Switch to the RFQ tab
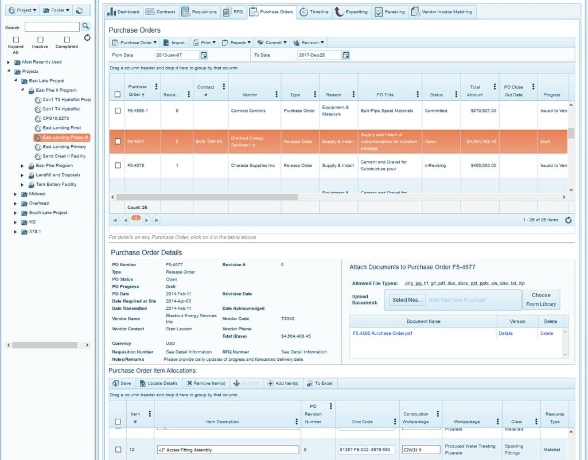The width and height of the screenshot is (588, 460). click(x=233, y=12)
